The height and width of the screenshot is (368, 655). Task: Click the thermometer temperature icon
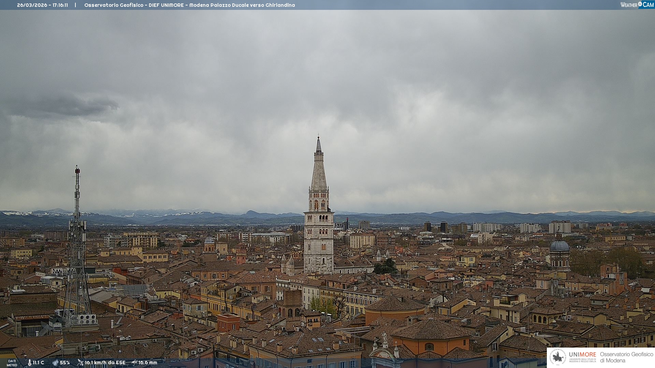[x=30, y=363]
